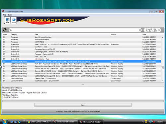Select row 238 Modification Date entry
This screenshot has height=124, width=166.
(x=82, y=81)
